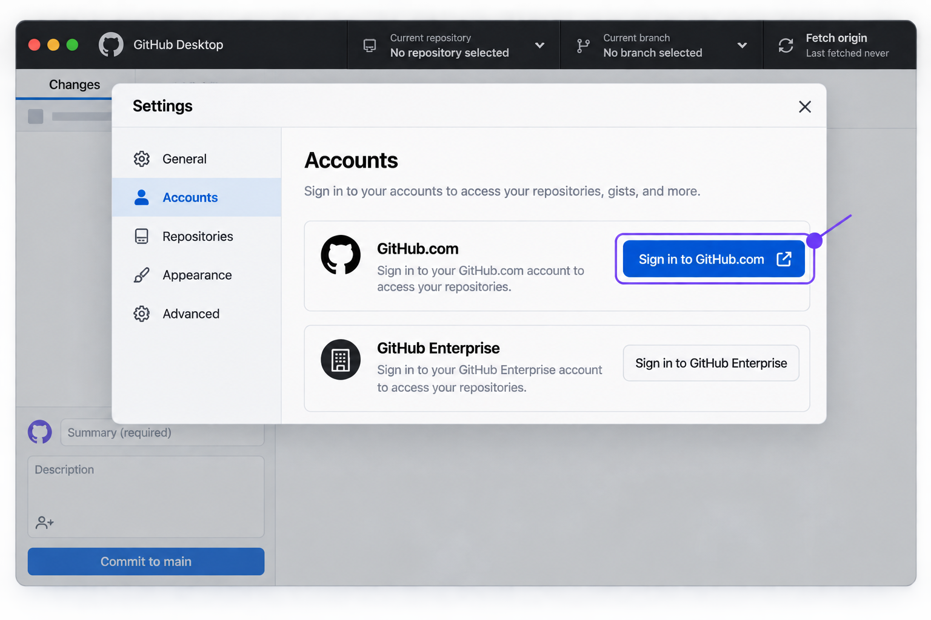Click the gear icon next to General
The height and width of the screenshot is (620, 931).
(142, 159)
